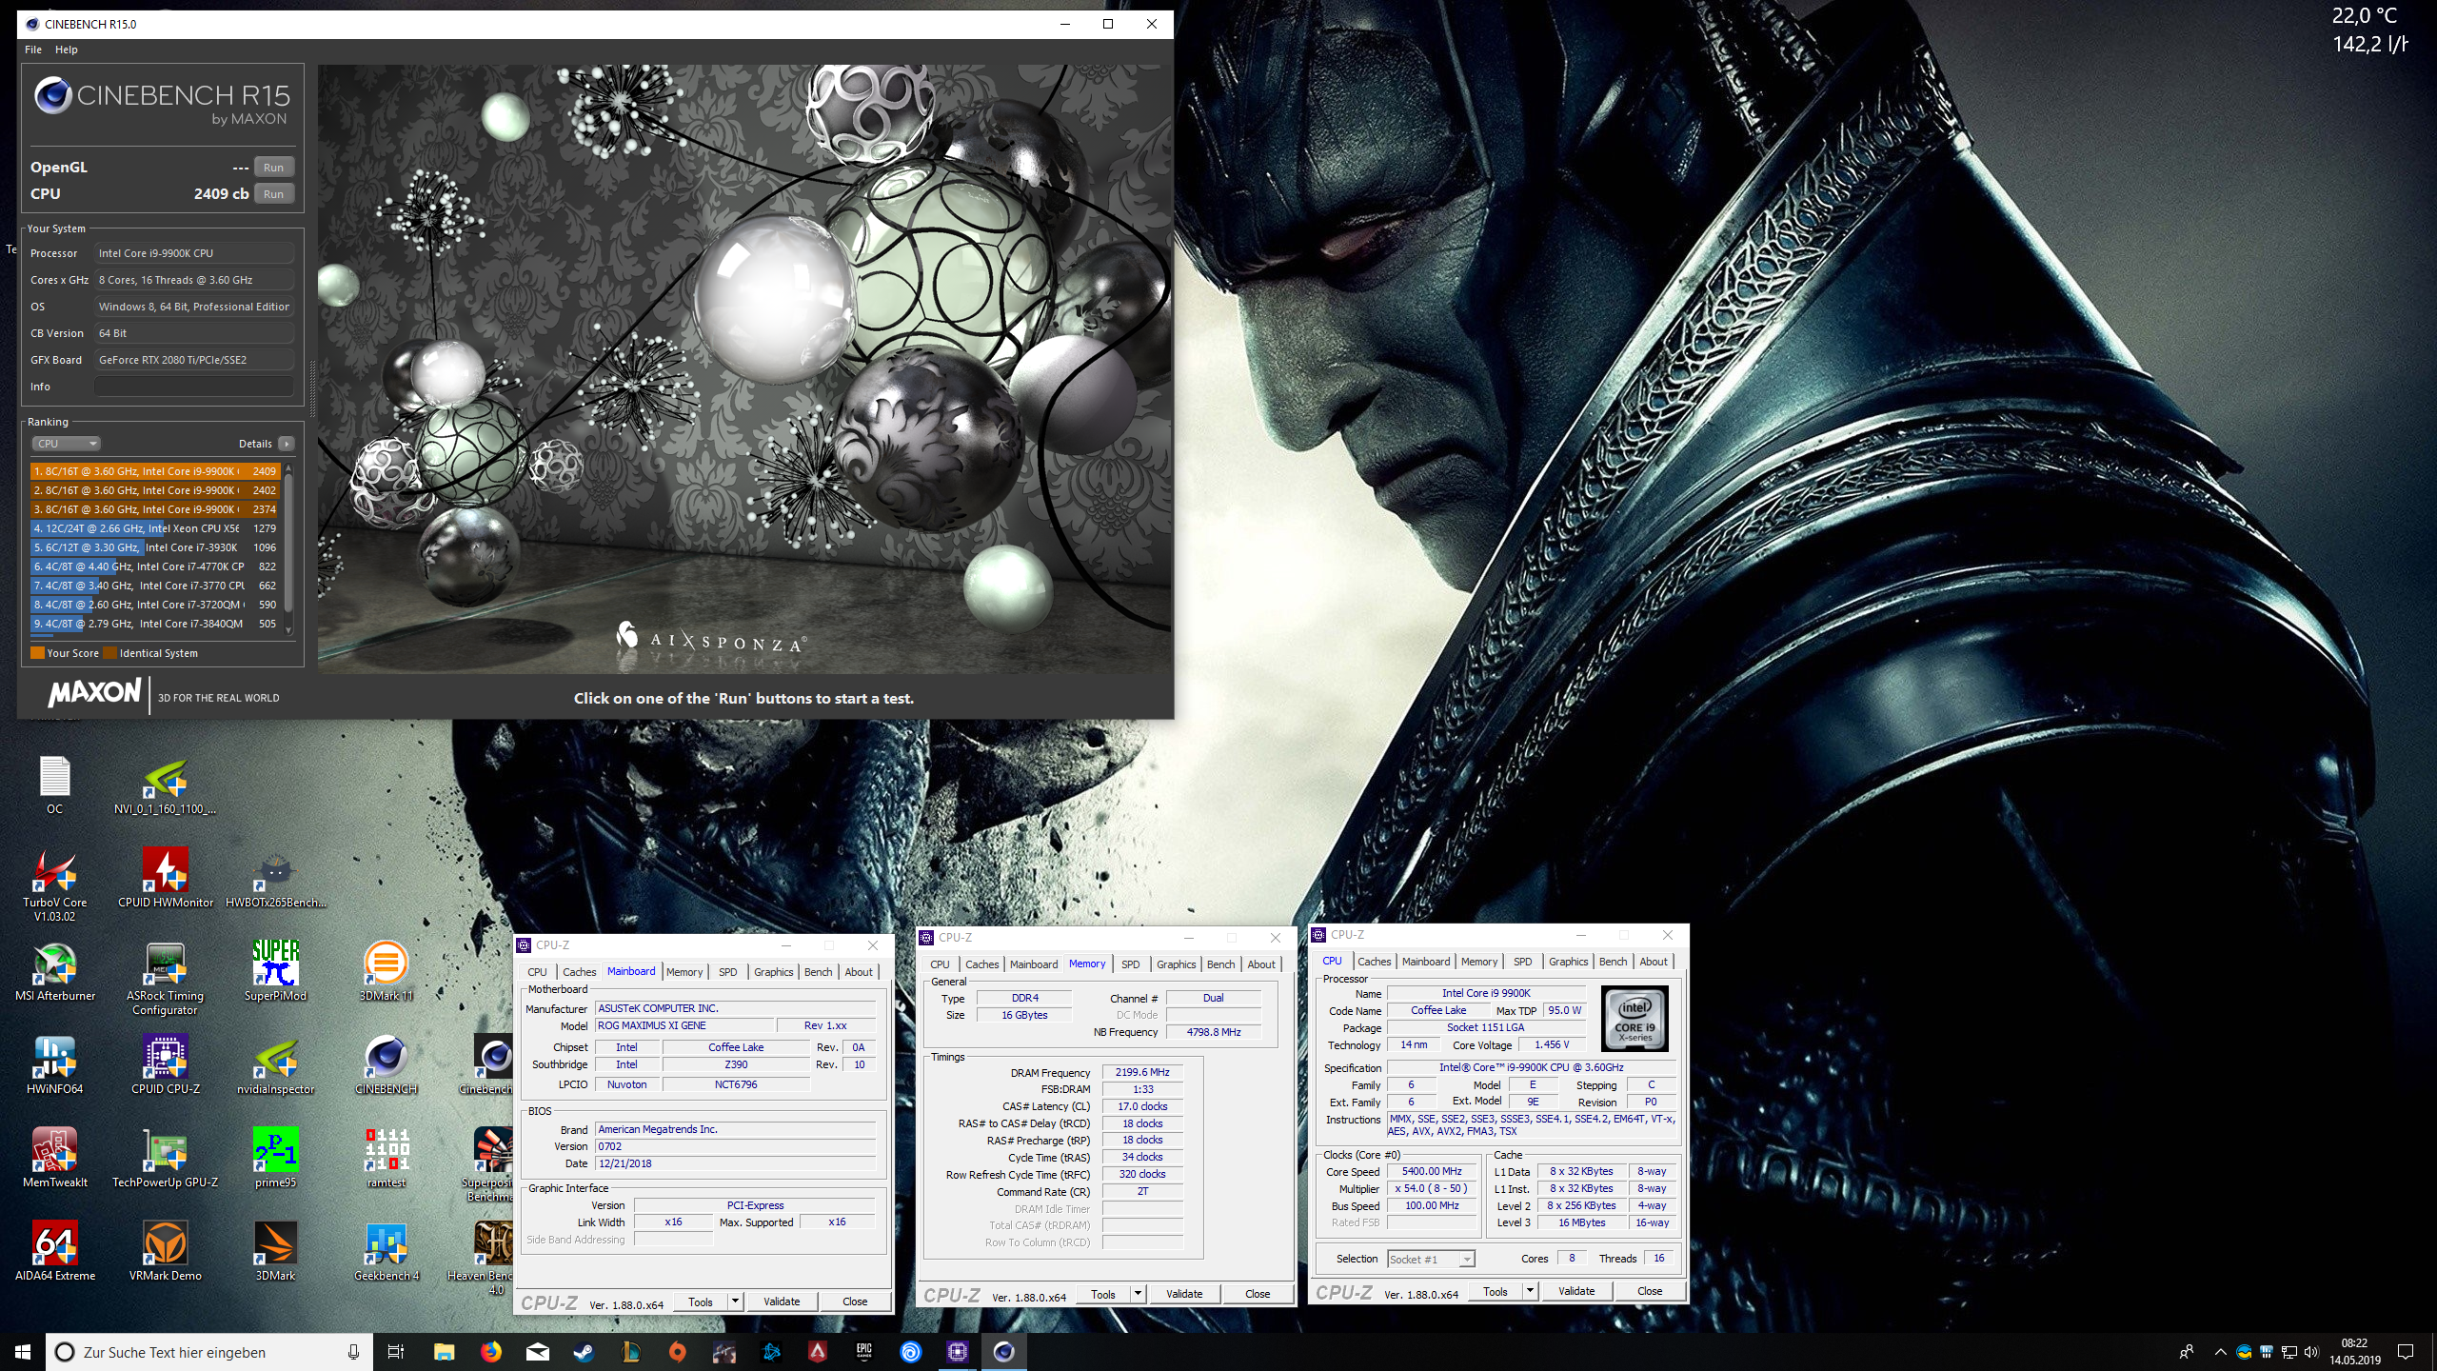Show hidden system tray icons chevron
2437x1371 pixels.
click(x=2221, y=1351)
